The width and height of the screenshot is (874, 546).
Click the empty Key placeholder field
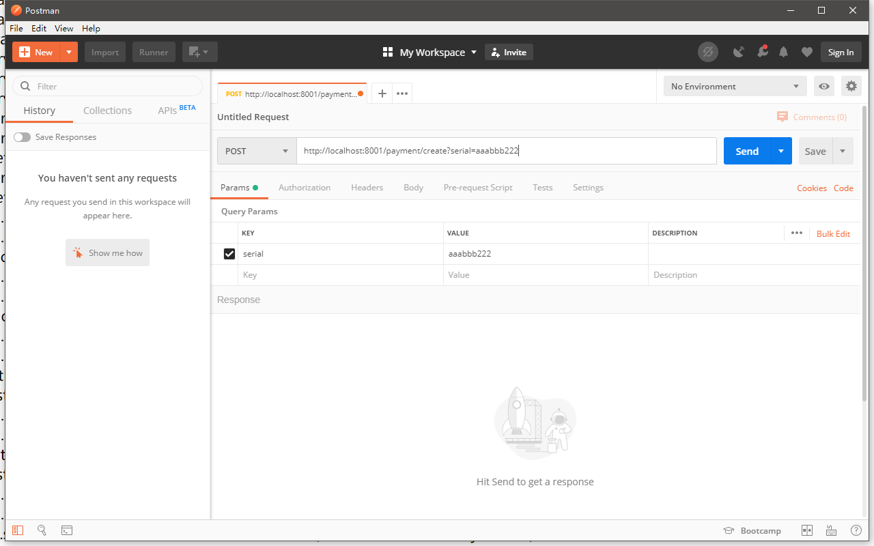point(341,275)
